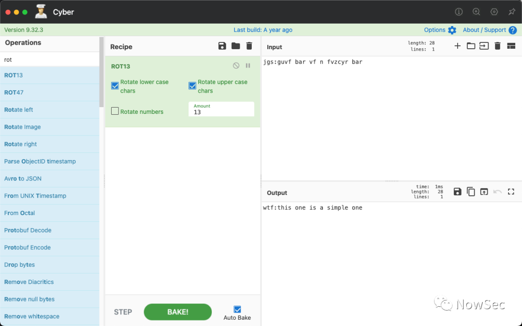The image size is (522, 326).
Task: Select the Drop bytes operation
Action: (50, 265)
